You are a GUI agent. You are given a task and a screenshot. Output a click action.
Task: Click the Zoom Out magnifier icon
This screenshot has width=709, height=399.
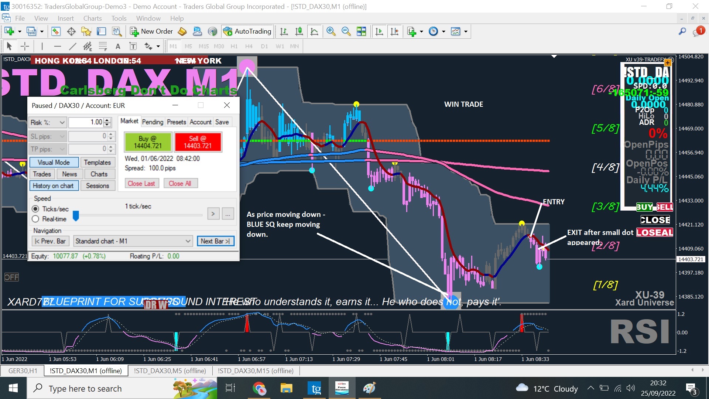pyautogui.click(x=346, y=31)
